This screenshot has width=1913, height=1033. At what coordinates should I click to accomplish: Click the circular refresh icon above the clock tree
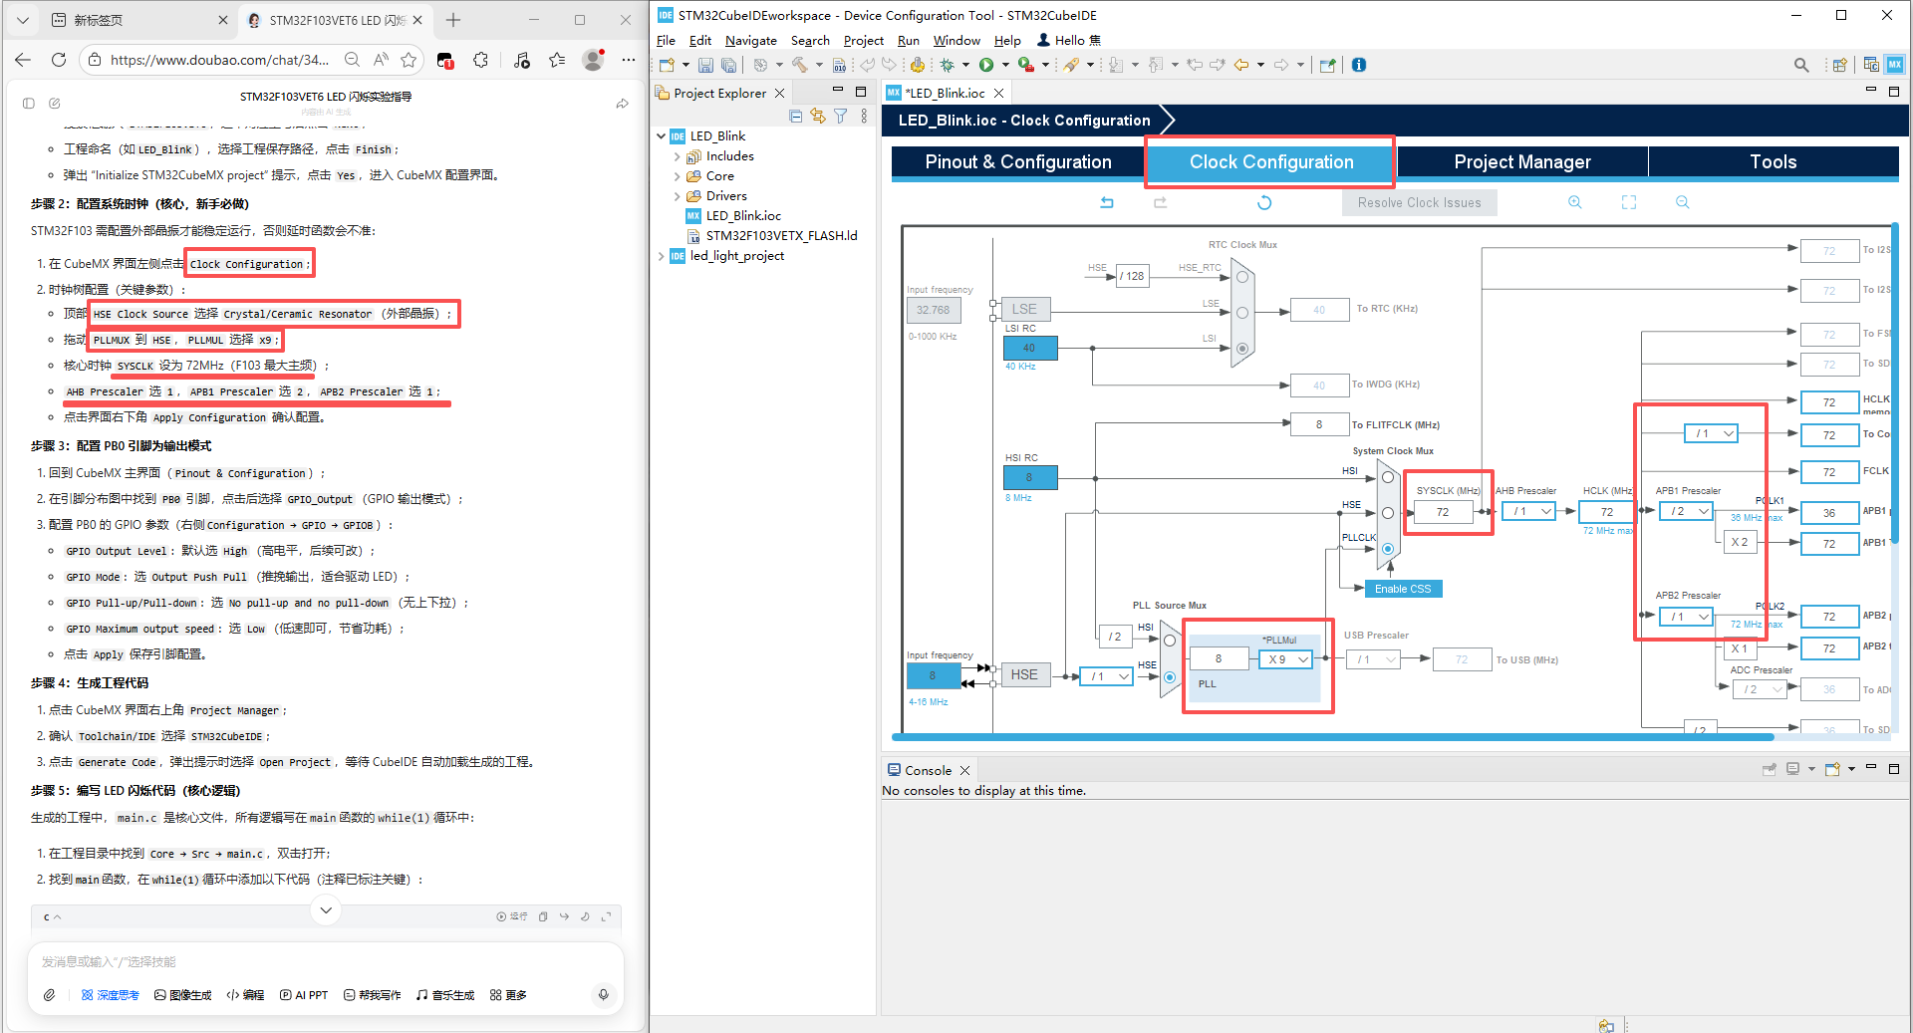[x=1264, y=202]
